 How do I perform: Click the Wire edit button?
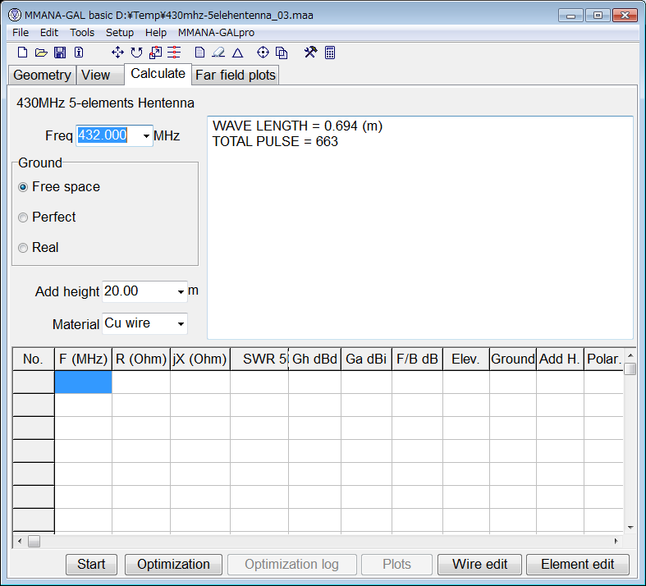pos(479,564)
